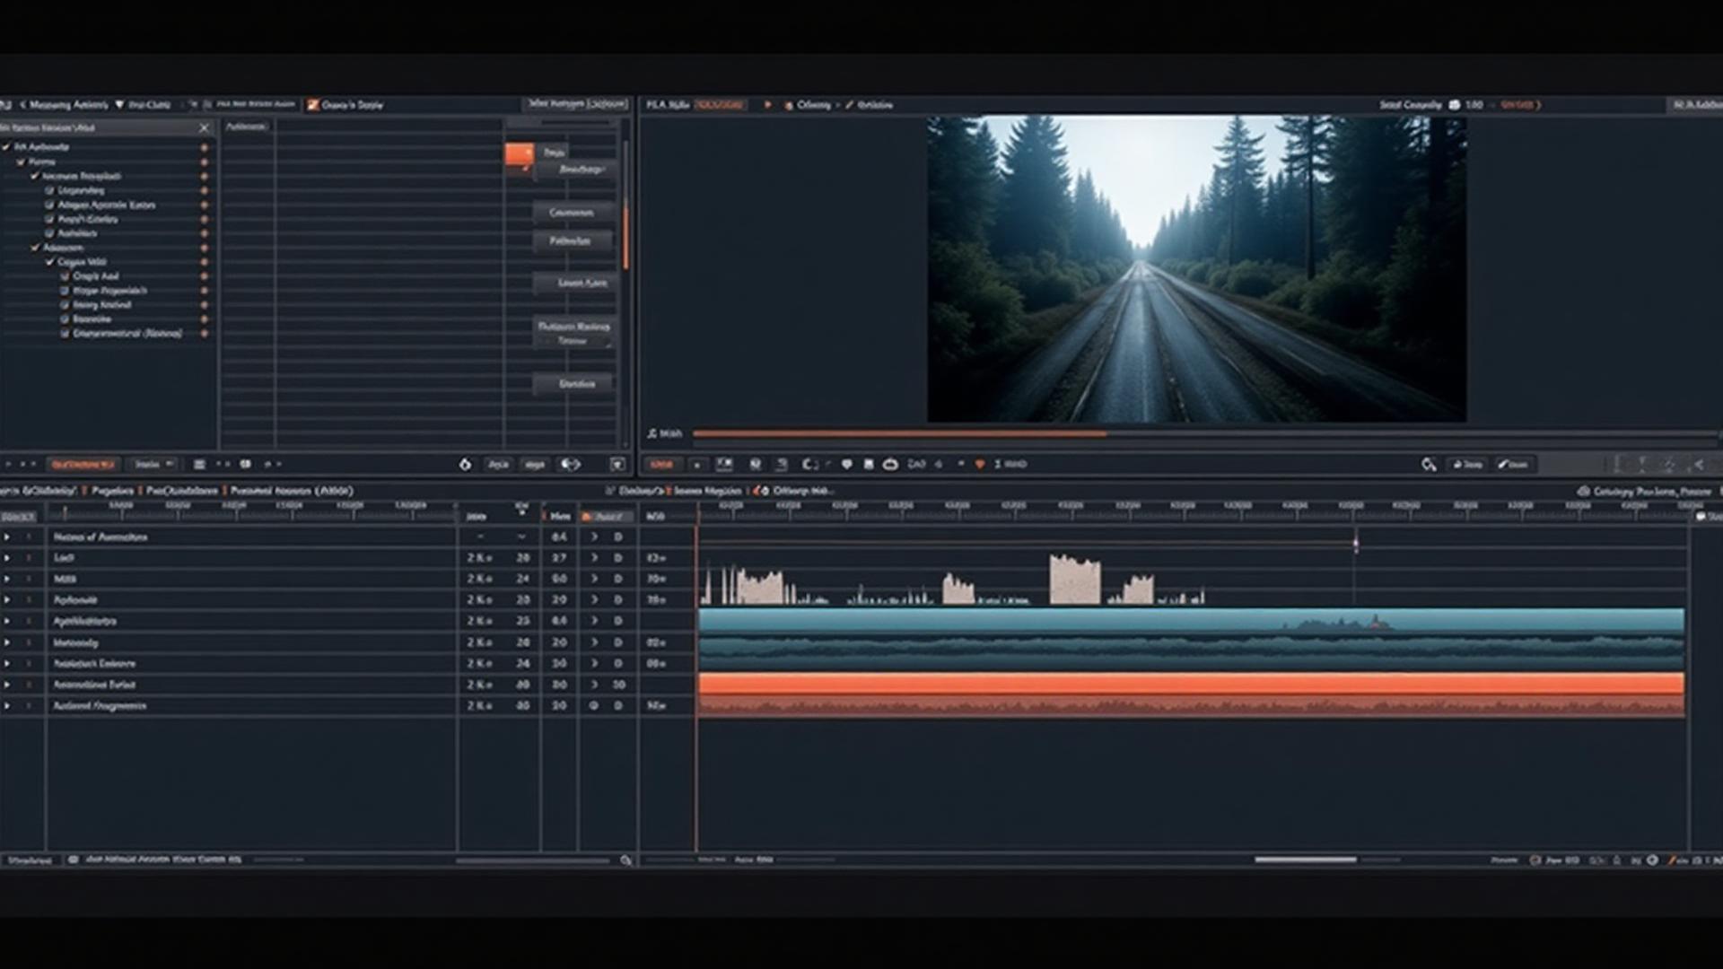Click the orange pencil icon in top tab bar
1723x969 pixels.
313,105
